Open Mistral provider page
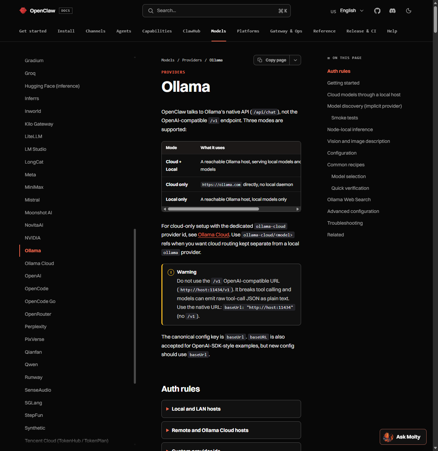The width and height of the screenshot is (438, 451). [32, 200]
